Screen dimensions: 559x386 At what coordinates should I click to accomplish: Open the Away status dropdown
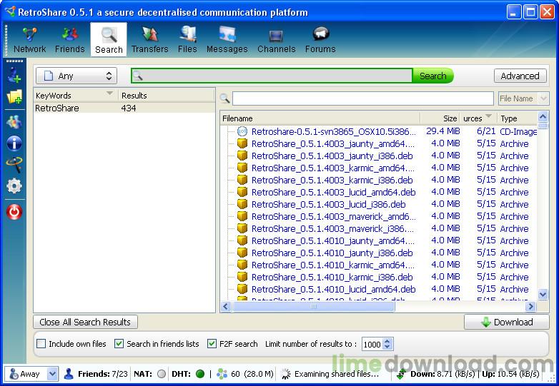(x=32, y=373)
